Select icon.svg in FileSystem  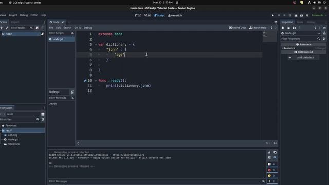[12, 135]
